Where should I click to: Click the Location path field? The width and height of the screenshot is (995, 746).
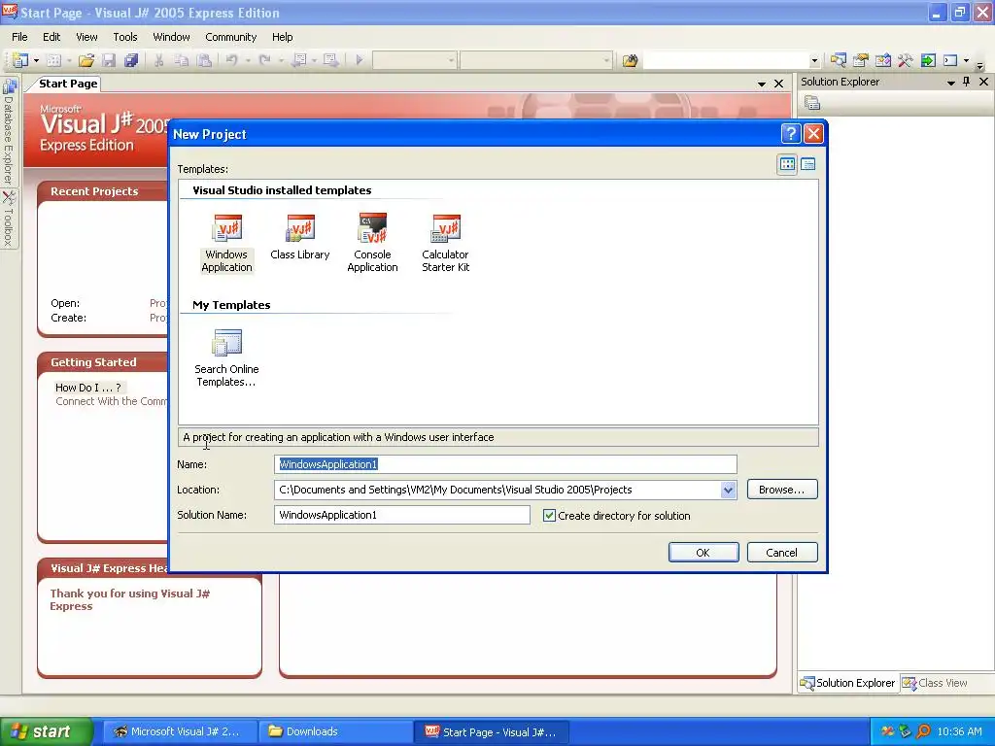497,490
